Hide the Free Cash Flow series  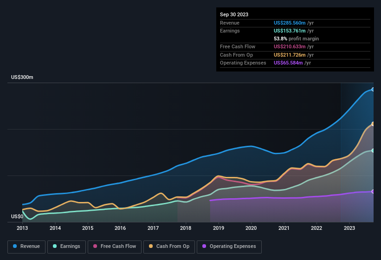tap(115, 247)
